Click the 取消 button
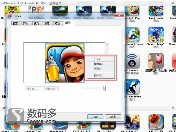 [x=113, y=117]
